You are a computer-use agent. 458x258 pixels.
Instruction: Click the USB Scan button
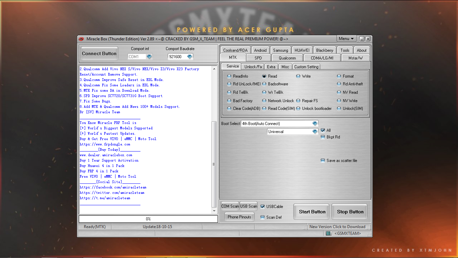coord(249,206)
